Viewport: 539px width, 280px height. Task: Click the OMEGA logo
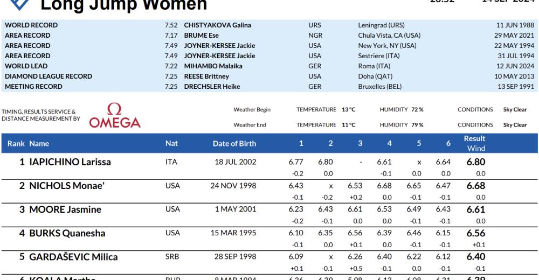(x=115, y=116)
